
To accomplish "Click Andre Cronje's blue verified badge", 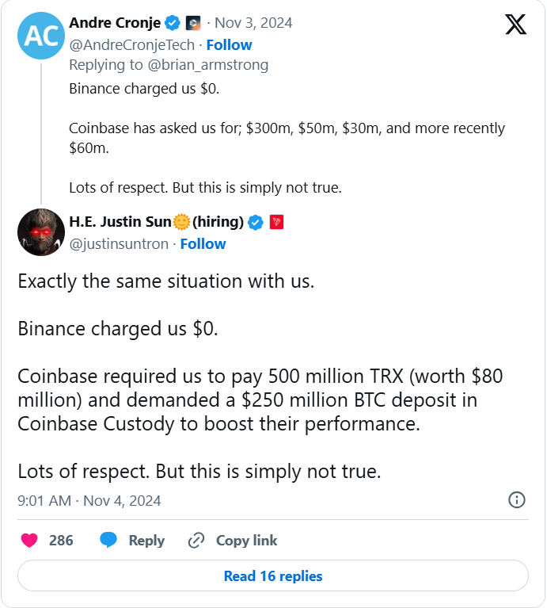I will point(172,23).
